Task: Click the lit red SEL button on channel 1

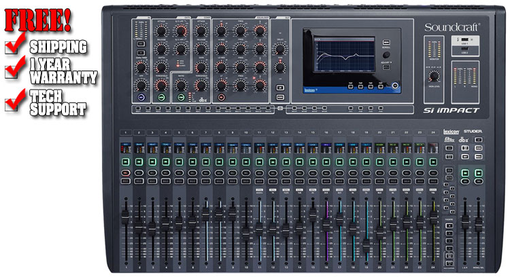Action: 126,173
